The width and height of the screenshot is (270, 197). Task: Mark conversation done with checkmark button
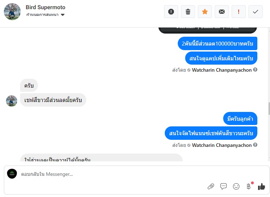pyautogui.click(x=256, y=12)
